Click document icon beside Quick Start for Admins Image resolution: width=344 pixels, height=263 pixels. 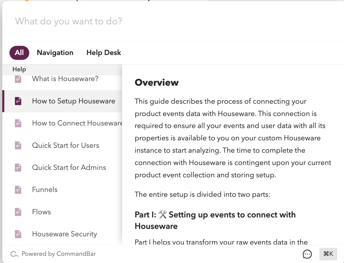[18, 168]
